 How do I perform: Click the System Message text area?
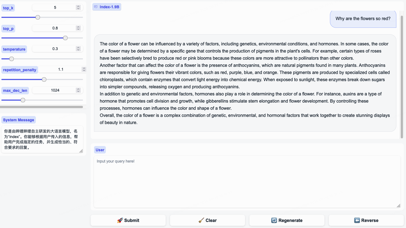(41, 139)
